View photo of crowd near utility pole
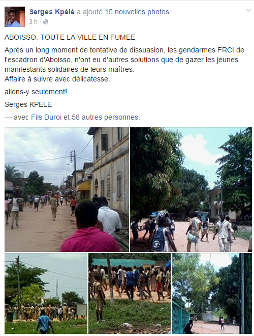This screenshot has width=254, height=336. click(46, 293)
